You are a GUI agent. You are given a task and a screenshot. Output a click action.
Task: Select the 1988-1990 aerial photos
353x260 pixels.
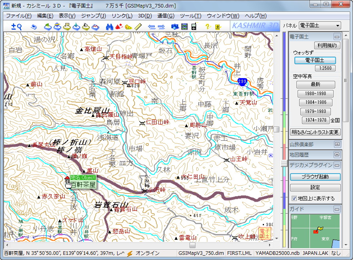(316, 94)
